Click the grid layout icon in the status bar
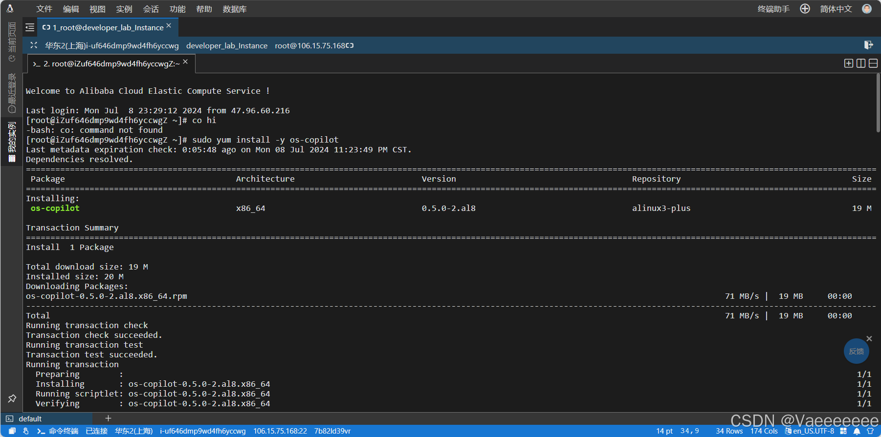 tap(843, 431)
